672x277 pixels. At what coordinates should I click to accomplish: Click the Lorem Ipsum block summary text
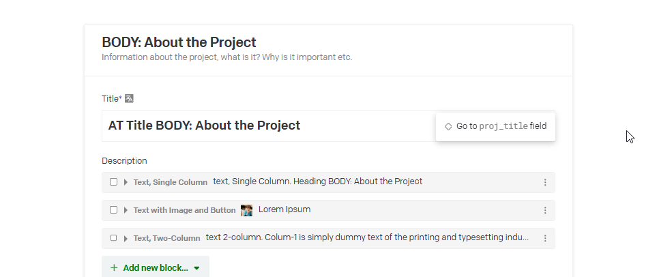coord(284,209)
